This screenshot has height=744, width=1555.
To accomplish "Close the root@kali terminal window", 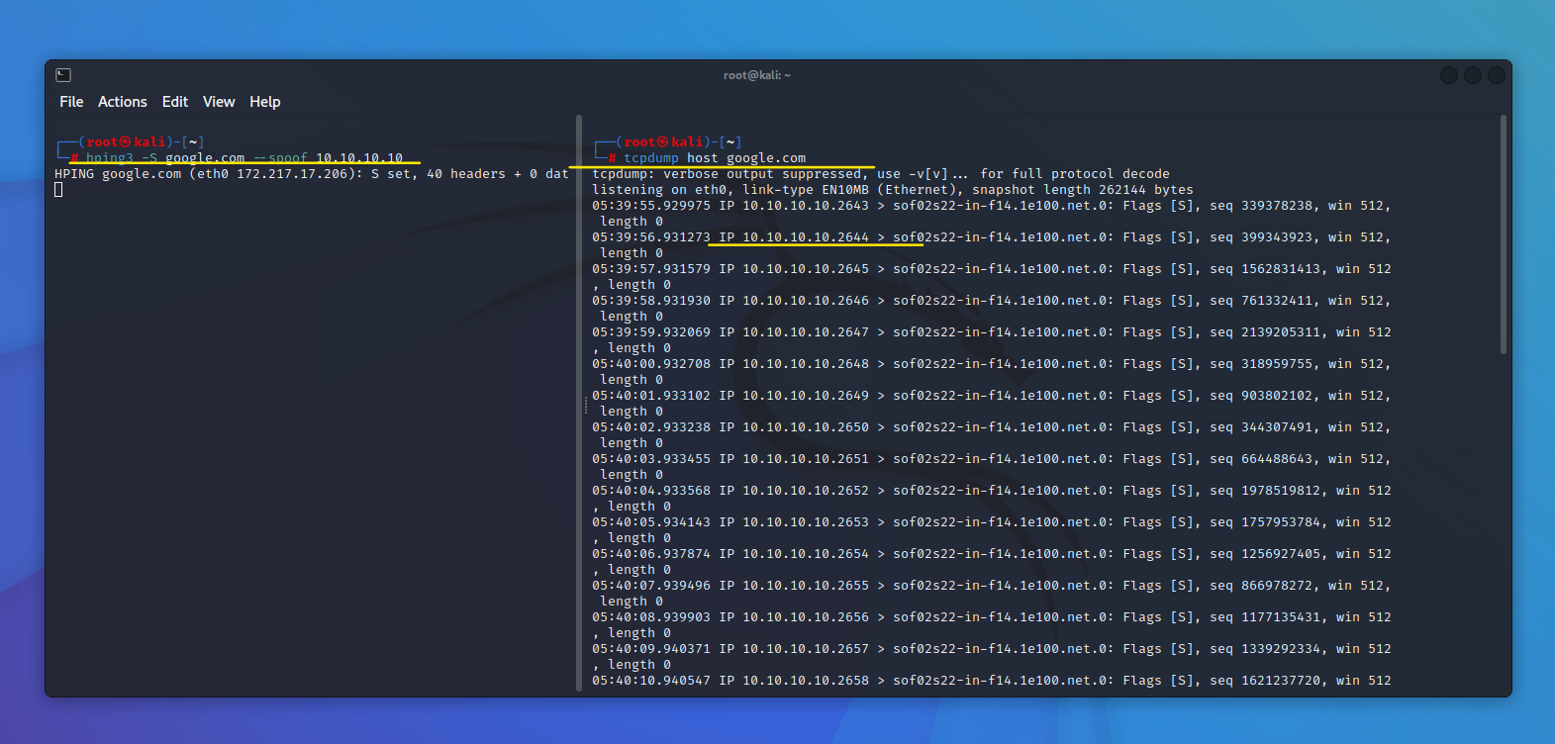I will [x=1497, y=75].
